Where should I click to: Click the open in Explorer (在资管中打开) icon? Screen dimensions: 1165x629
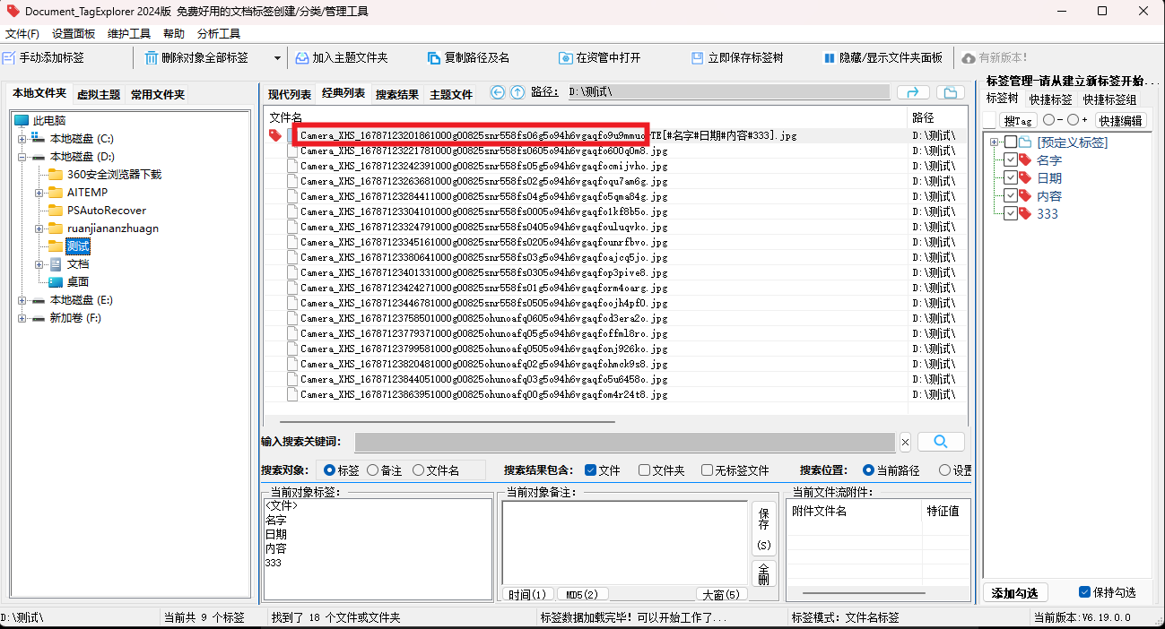tap(566, 58)
